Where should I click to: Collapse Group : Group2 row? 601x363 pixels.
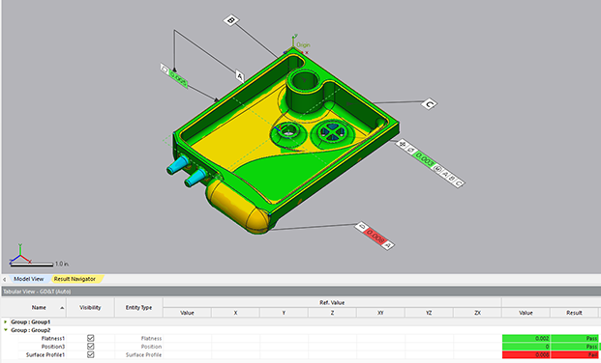click(x=6, y=330)
